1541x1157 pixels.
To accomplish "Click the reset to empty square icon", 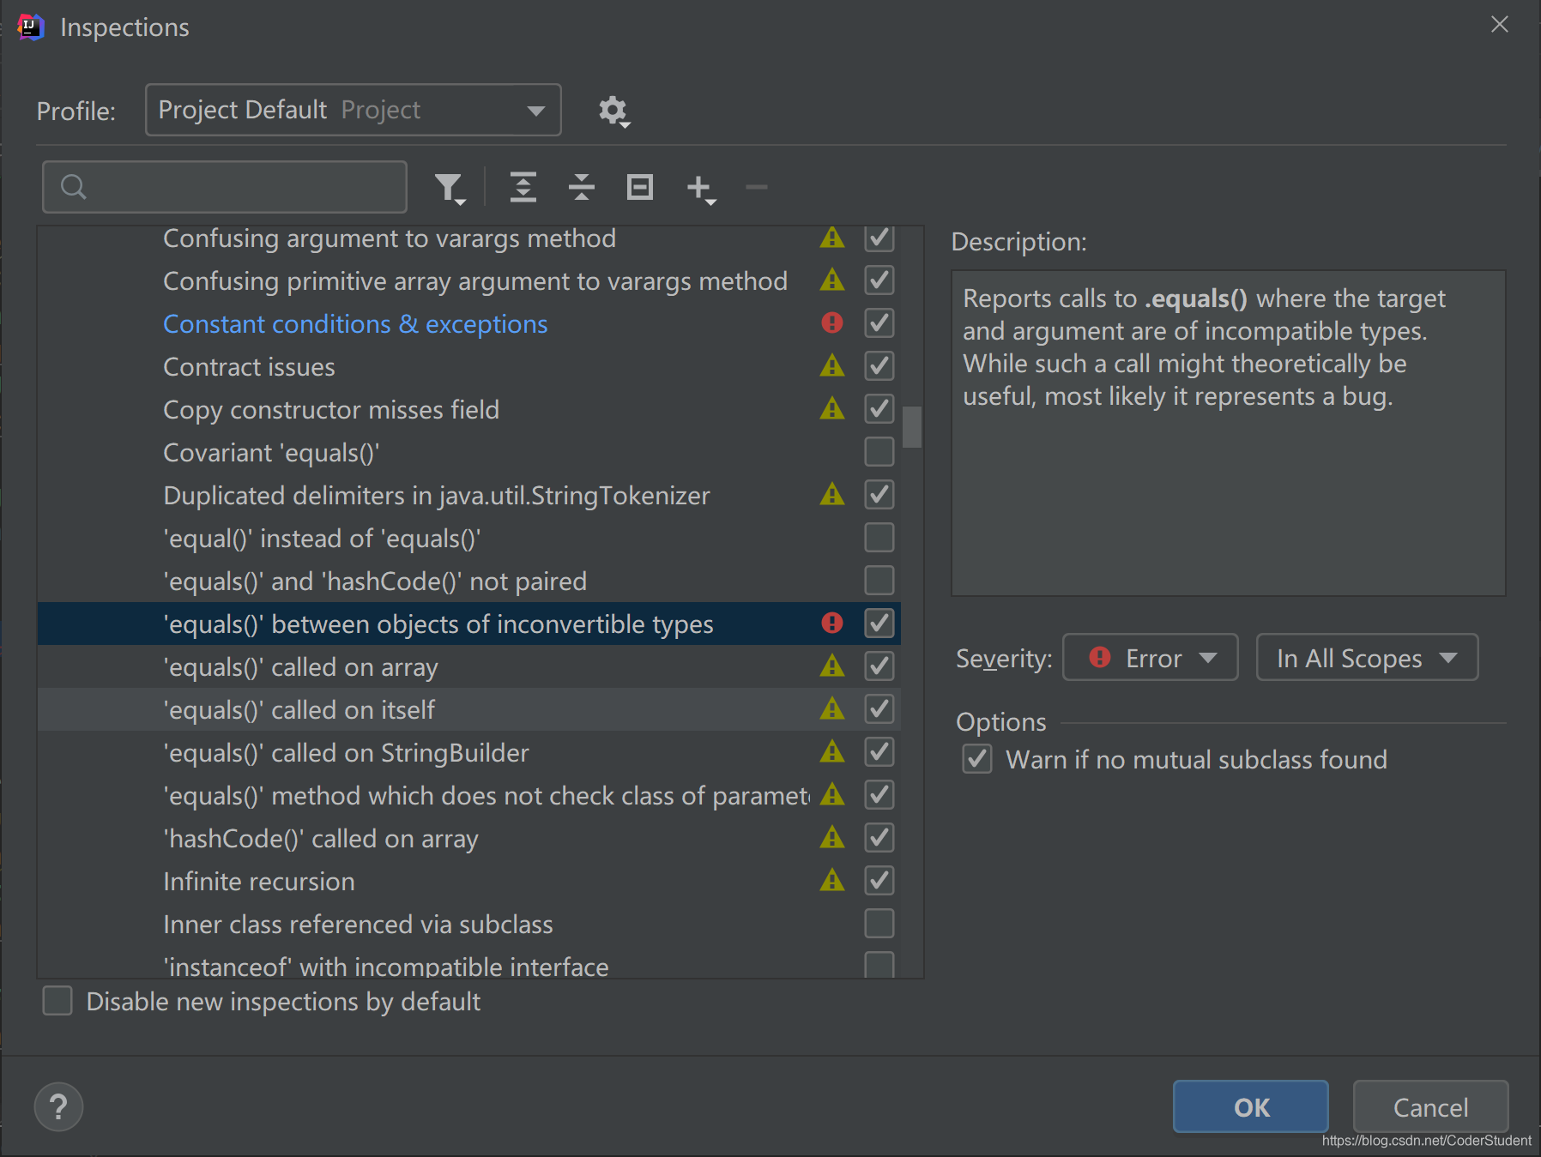I will click(640, 187).
